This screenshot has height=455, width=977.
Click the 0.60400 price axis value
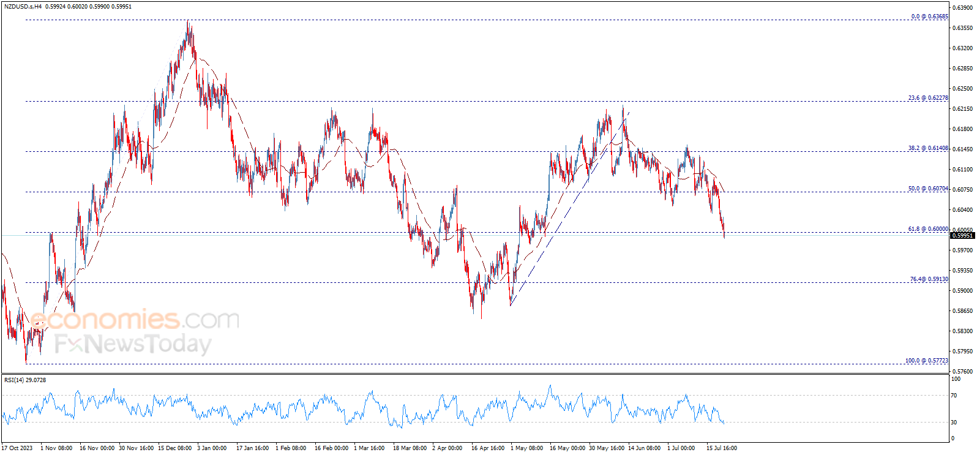pyautogui.click(x=963, y=209)
